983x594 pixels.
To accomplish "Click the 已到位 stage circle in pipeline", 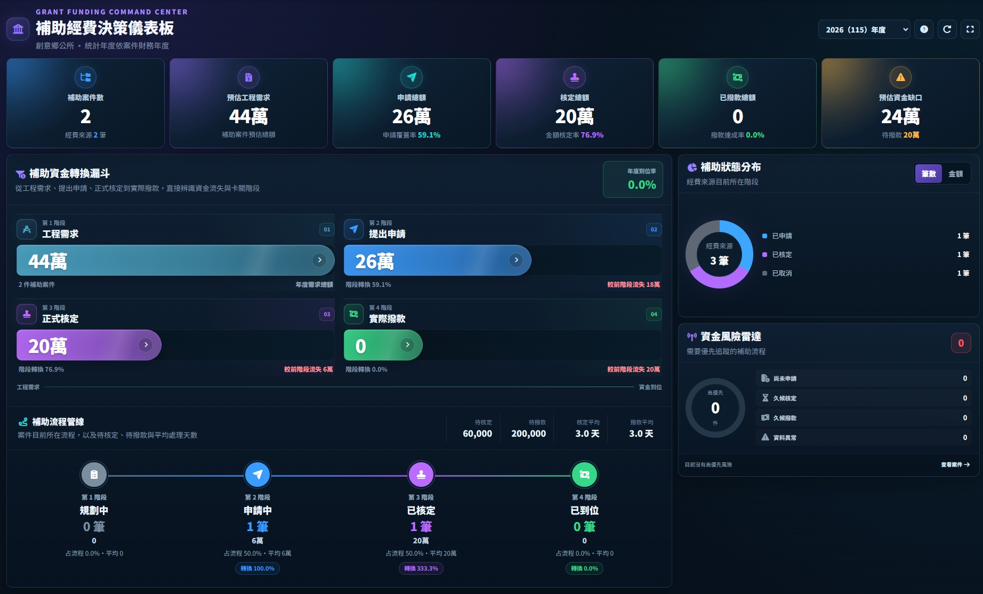I will (584, 475).
